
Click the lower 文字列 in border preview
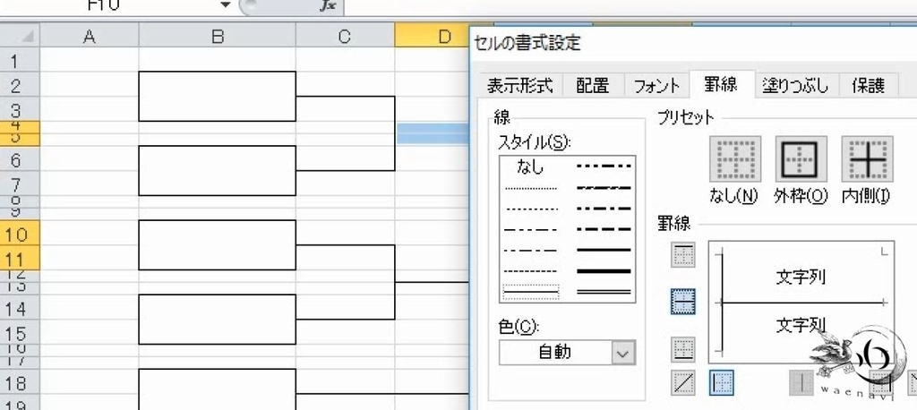click(x=801, y=324)
